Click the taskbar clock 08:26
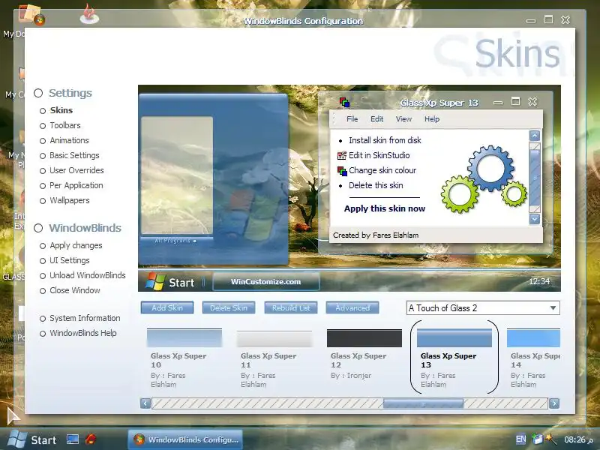 click(577, 439)
